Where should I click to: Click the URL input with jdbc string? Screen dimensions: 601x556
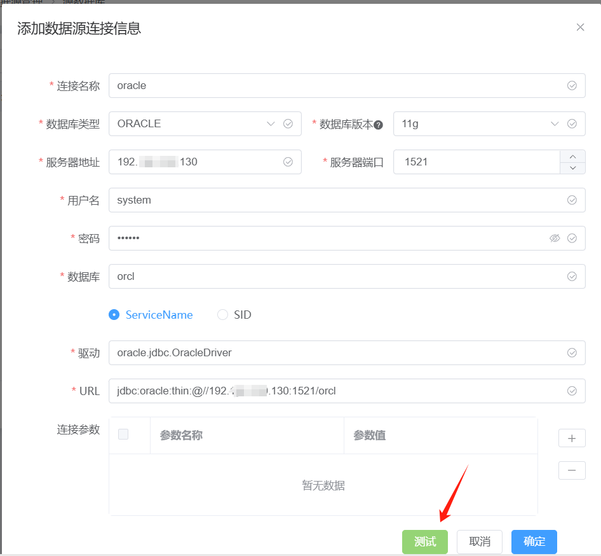347,391
